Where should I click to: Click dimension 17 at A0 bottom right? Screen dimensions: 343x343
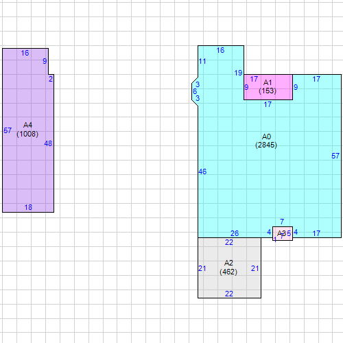point(316,233)
